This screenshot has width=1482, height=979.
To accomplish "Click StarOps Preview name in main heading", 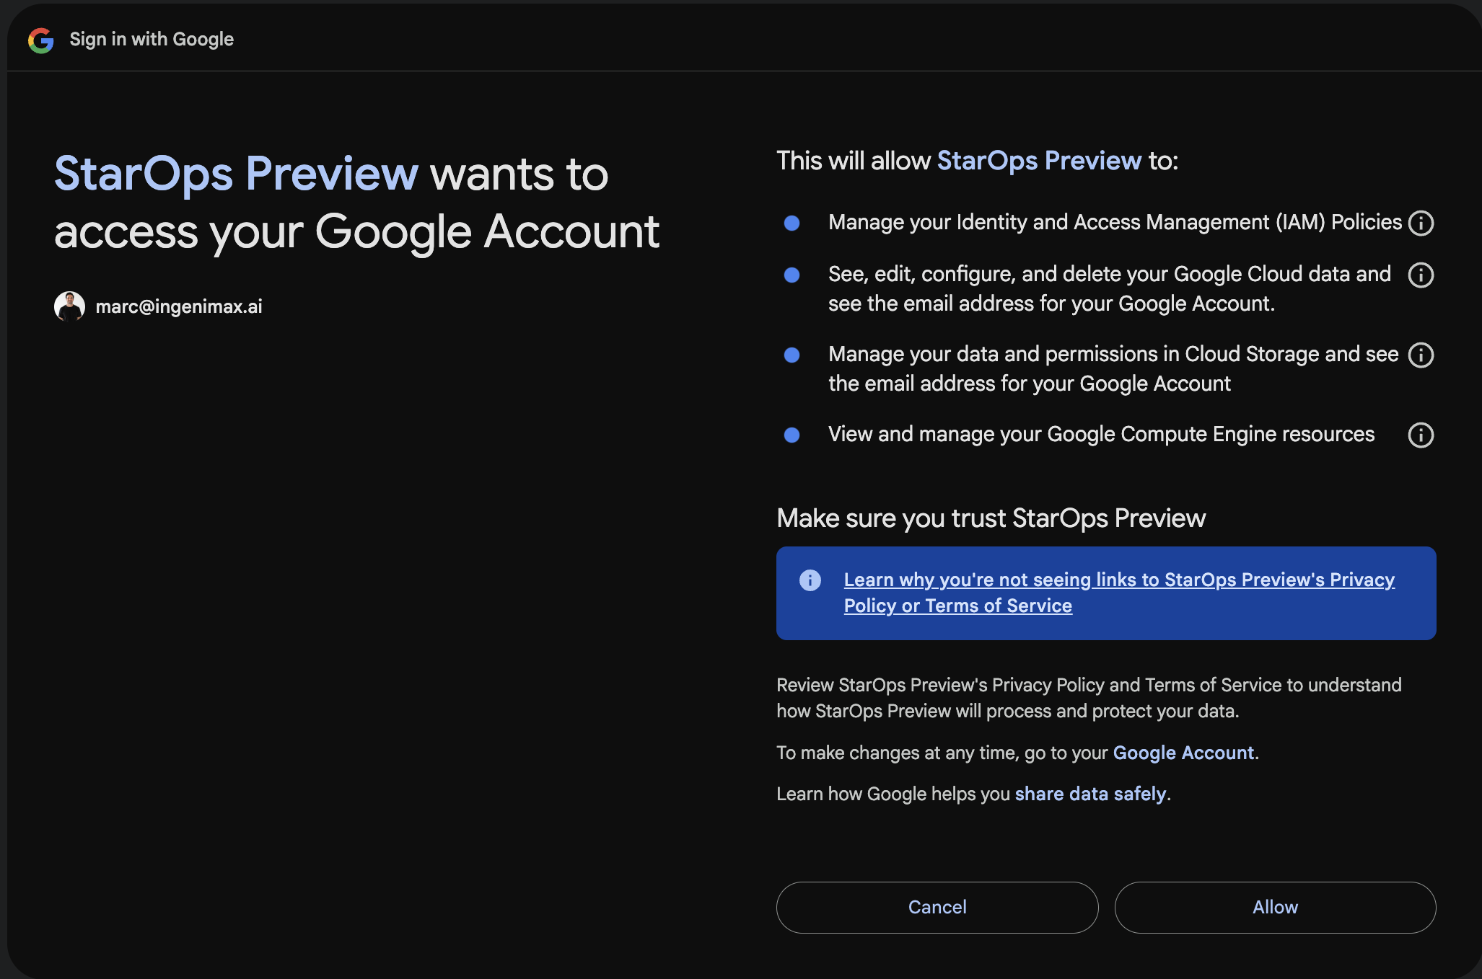I will (236, 174).
